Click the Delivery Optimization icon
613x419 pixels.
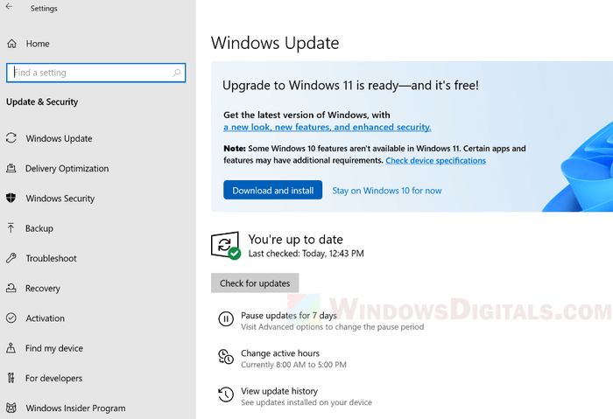[x=11, y=168]
